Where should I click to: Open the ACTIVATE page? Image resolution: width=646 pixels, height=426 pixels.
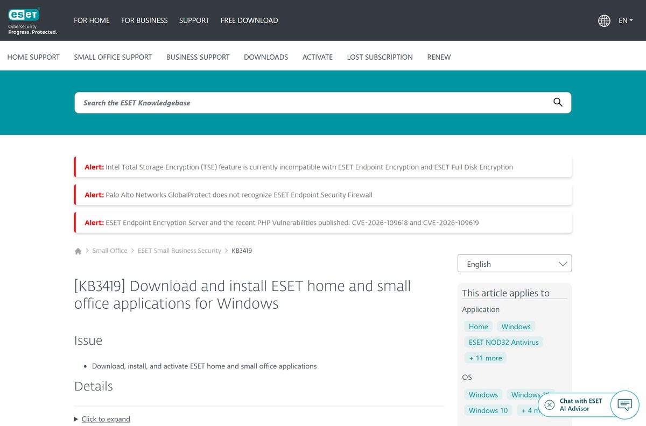(318, 57)
